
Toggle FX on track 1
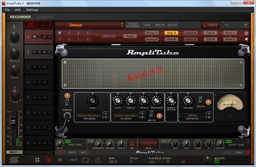34,37
